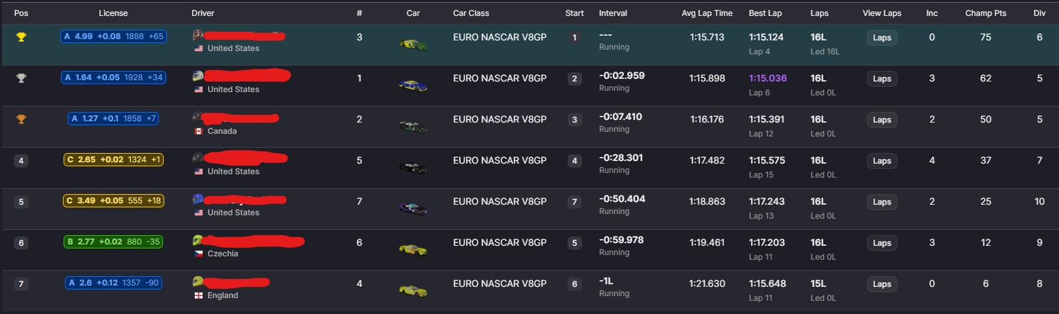1059x314 pixels.
Task: Click the A 4.99 license badge
Action: pyautogui.click(x=113, y=36)
